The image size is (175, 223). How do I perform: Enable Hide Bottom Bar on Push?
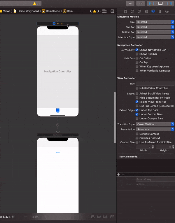coord(137,98)
